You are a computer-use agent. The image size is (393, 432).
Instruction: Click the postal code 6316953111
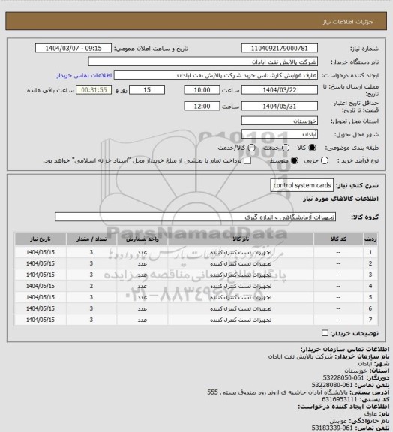pos(340,399)
